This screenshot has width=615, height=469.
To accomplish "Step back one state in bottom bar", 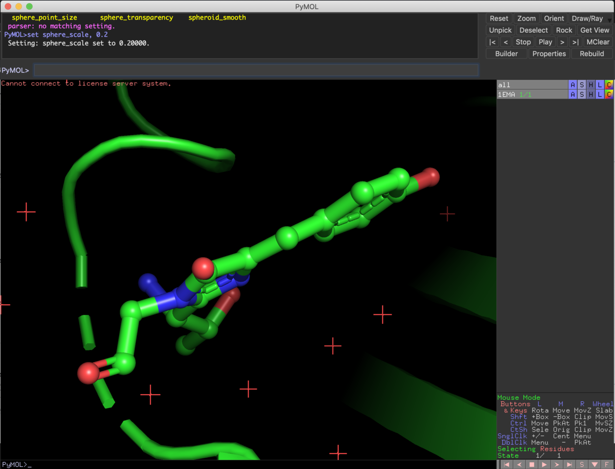I will 520,464.
